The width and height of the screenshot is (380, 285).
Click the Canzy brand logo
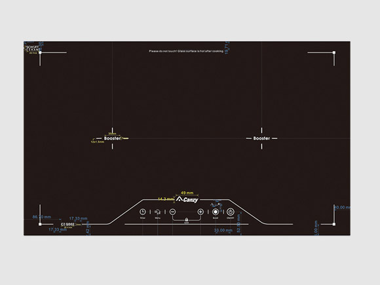click(187, 199)
